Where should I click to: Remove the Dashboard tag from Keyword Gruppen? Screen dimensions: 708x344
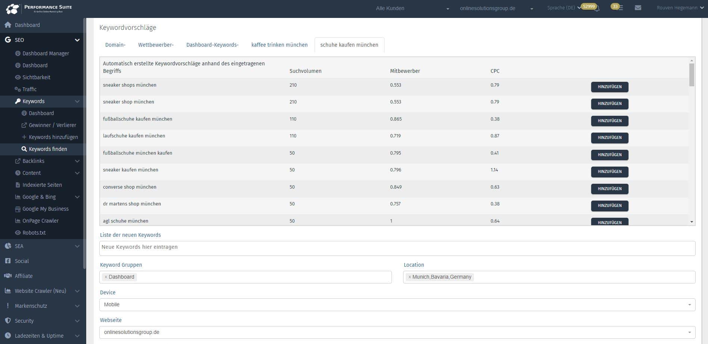(106, 277)
